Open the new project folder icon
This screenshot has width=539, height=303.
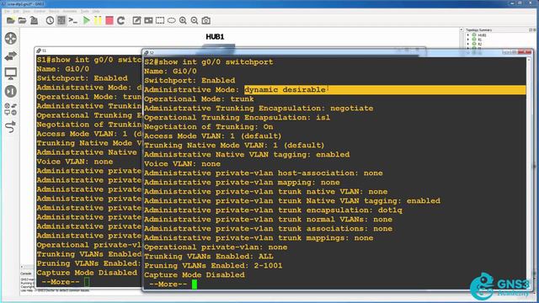pyautogui.click(x=10, y=20)
